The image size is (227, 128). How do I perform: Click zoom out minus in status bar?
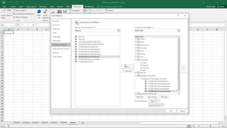coord(202,126)
